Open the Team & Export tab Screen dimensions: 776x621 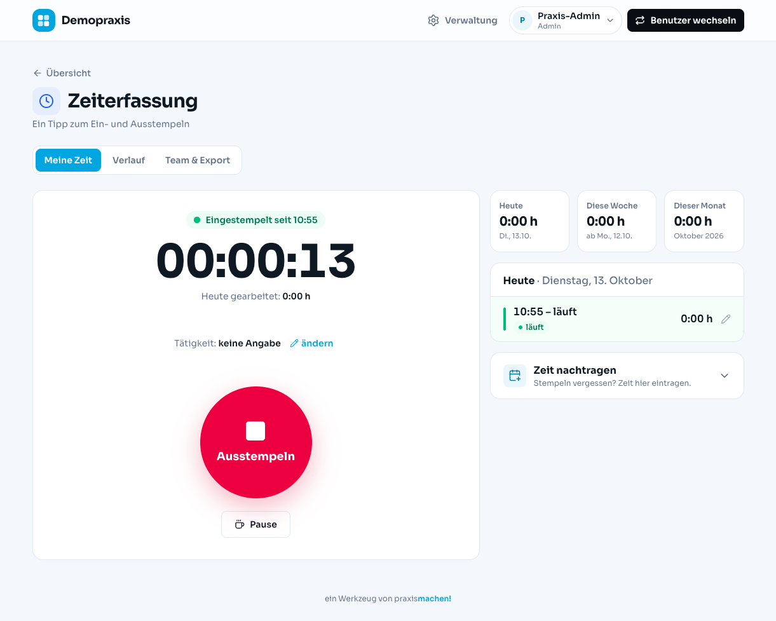(198, 160)
